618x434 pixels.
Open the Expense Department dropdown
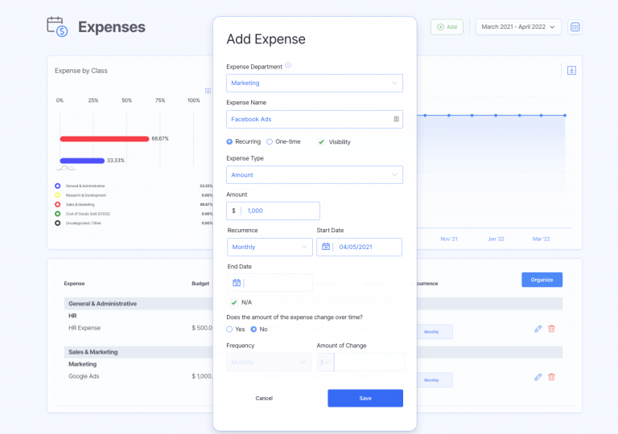[x=315, y=83]
